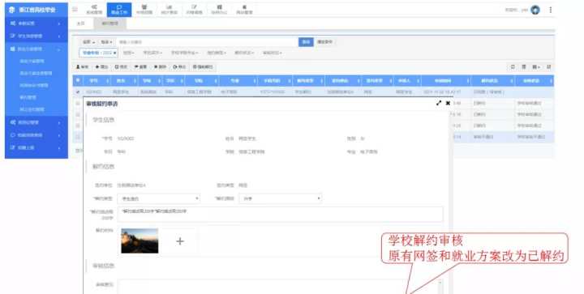This screenshot has height=294, width=584.
Task: Open the top navigation module with pencil-edit icon
Action: (194, 10)
